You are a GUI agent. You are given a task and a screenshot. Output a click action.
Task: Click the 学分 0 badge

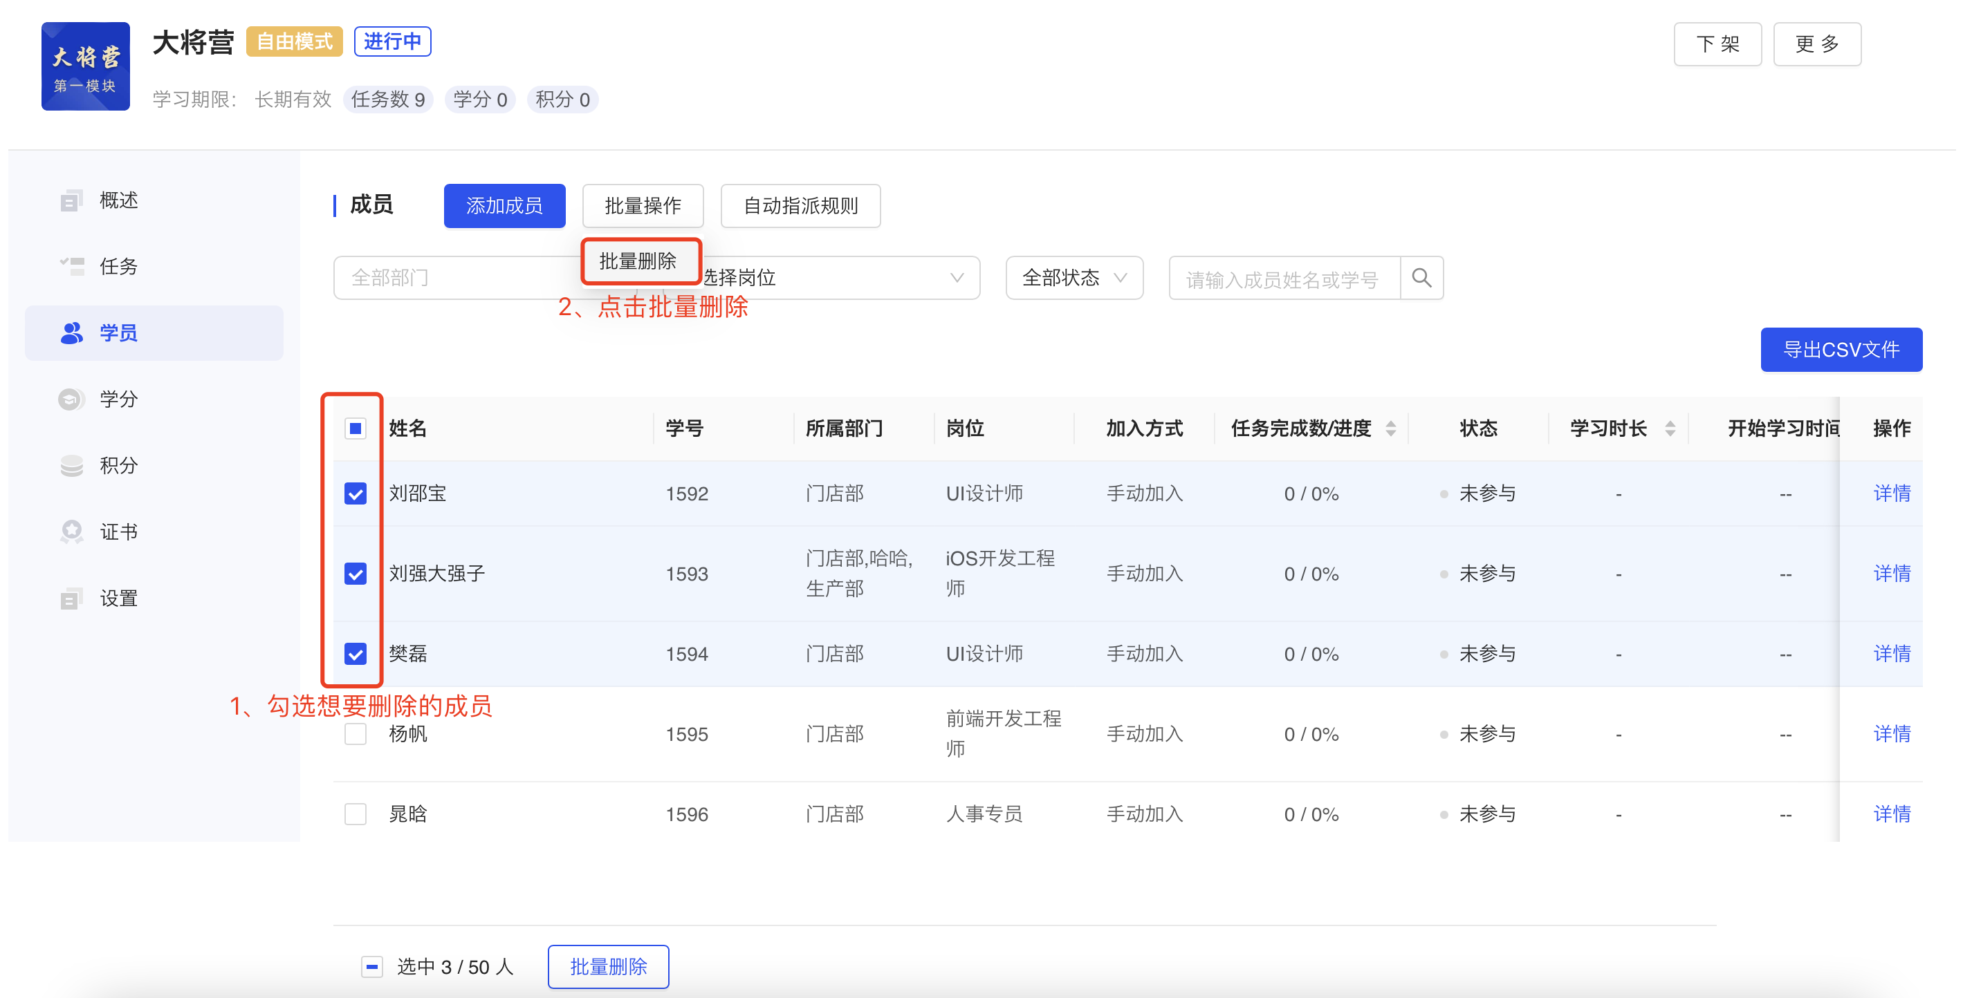(x=480, y=100)
